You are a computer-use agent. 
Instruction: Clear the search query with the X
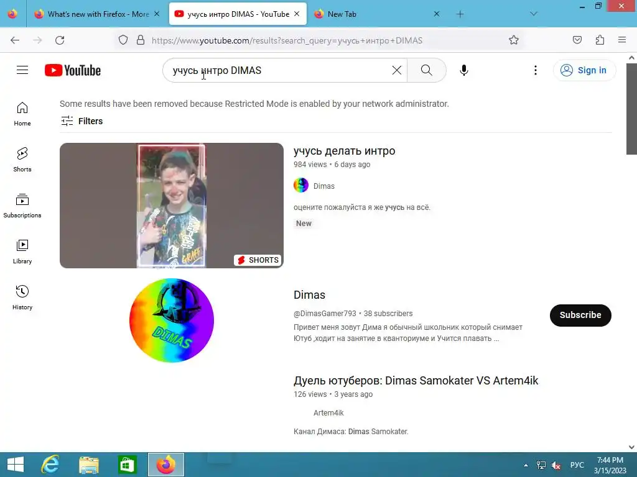pos(396,70)
